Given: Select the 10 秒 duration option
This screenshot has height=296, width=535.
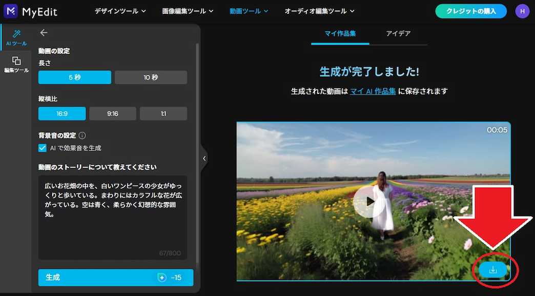Looking at the screenshot, I should (151, 77).
